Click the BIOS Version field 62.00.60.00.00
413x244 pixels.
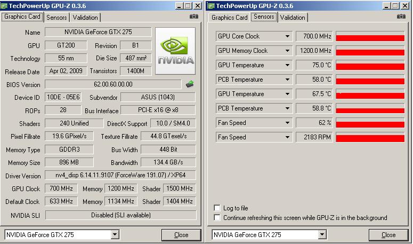113,84
